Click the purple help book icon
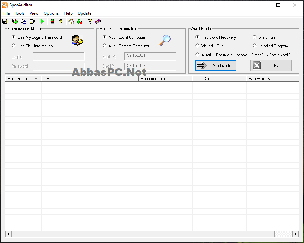Image resolution: width=304 pixels, height=243 pixels. [98, 21]
